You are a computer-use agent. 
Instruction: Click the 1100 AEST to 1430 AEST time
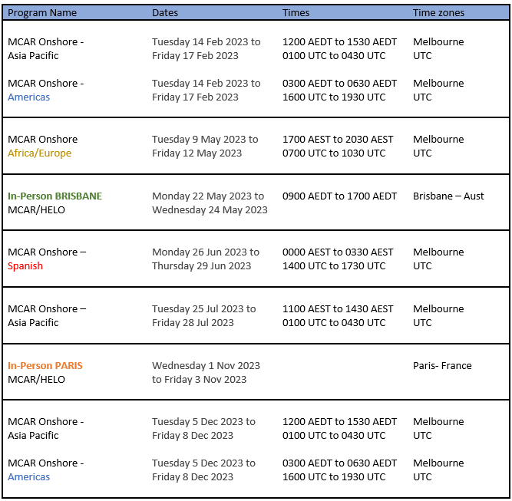click(x=338, y=308)
